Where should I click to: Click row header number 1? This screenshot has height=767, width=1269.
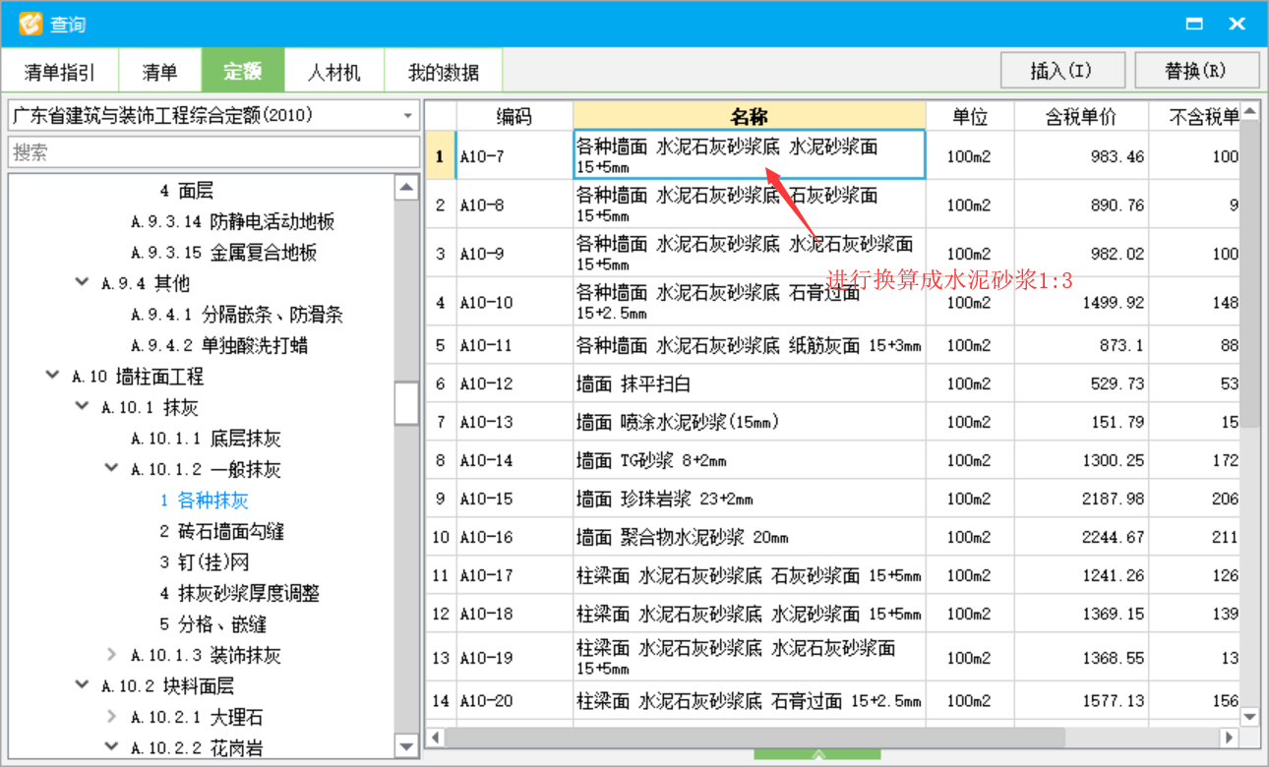(440, 155)
